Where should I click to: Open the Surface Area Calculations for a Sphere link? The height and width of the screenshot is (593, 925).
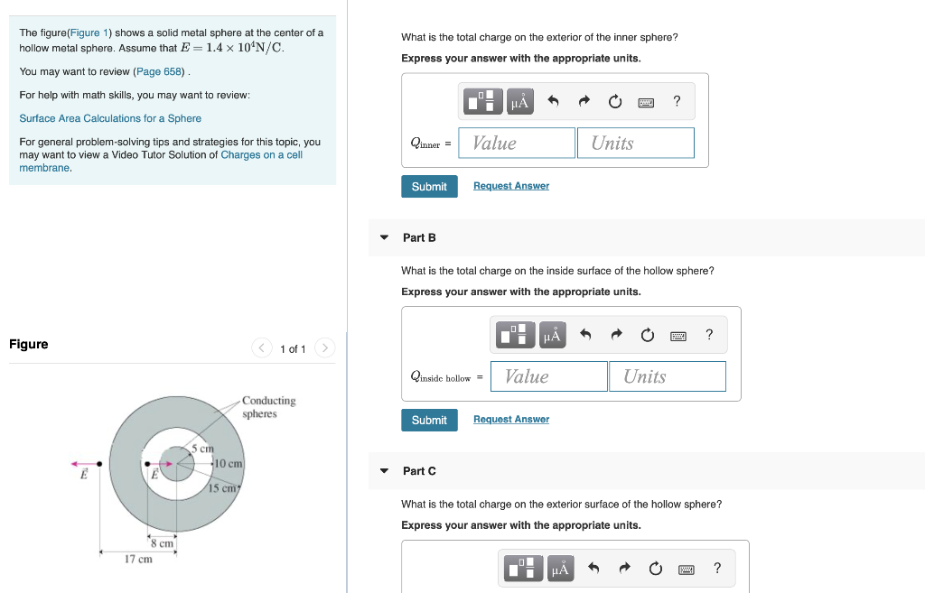(110, 118)
